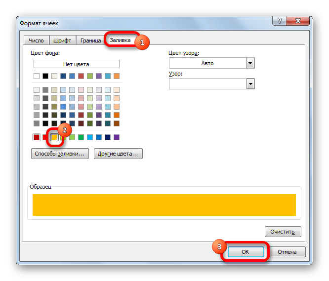Switch to the Шрифт tab
The width and height of the screenshot is (329, 281).
(x=62, y=40)
